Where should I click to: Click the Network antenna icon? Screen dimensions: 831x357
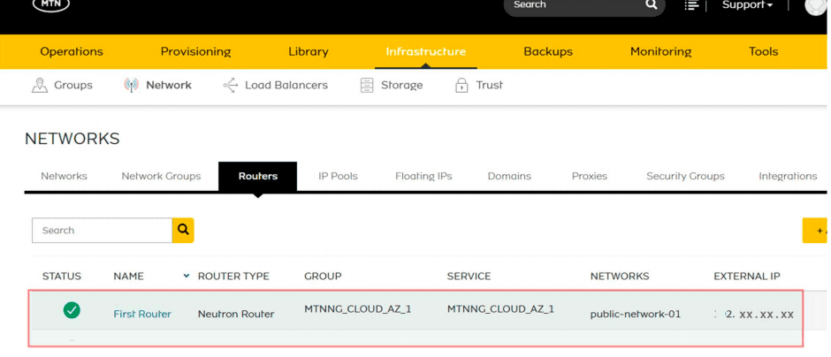click(131, 86)
